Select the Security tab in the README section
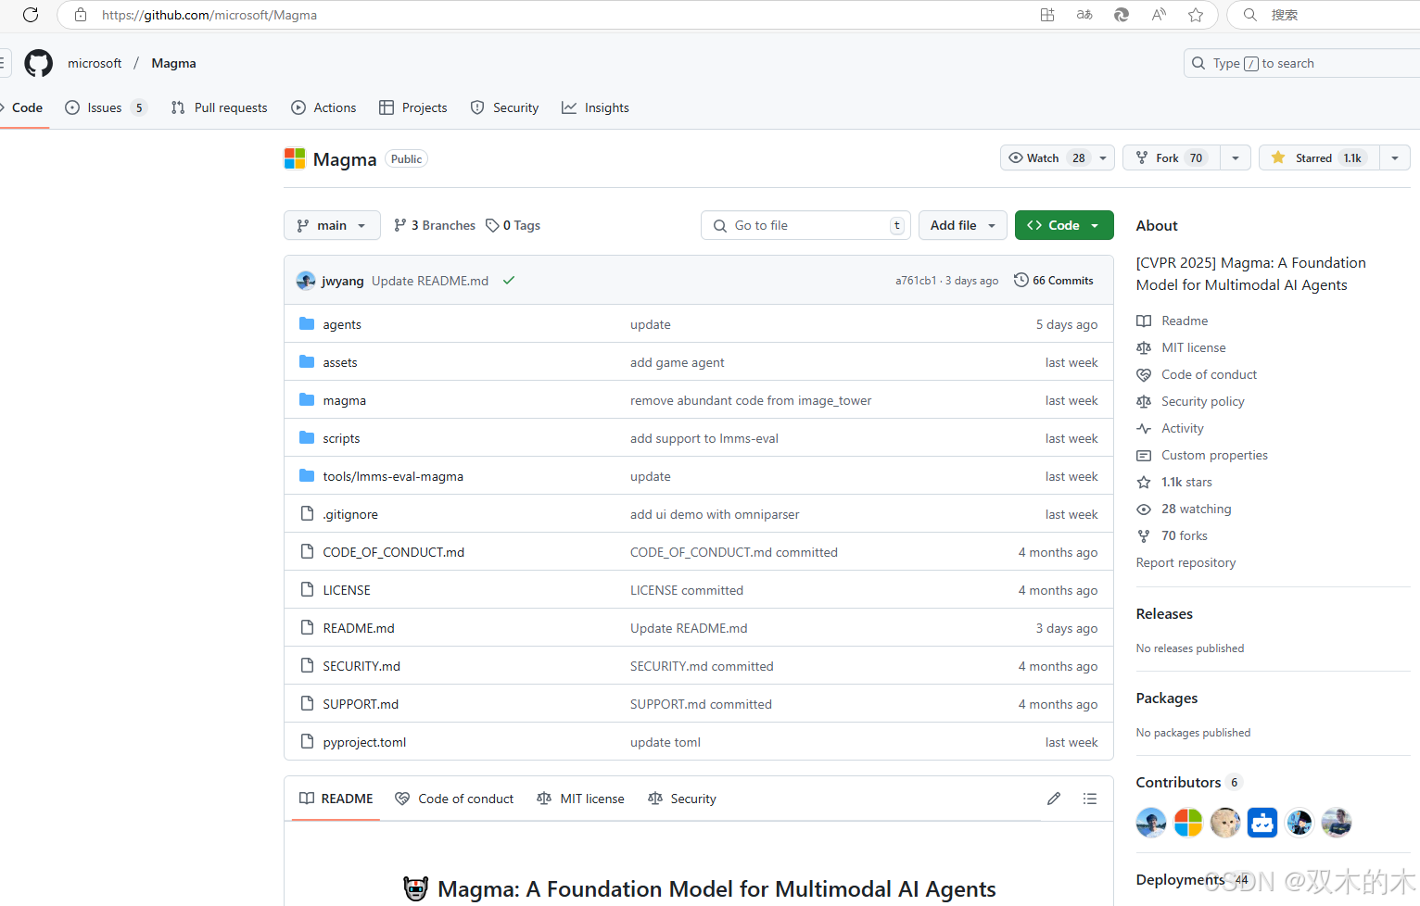Image resolution: width=1420 pixels, height=906 pixels. [682, 799]
